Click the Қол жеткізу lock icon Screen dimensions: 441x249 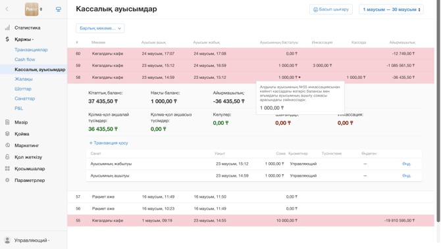7,157
